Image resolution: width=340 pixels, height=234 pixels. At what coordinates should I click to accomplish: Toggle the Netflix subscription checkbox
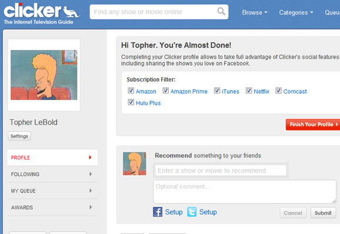(x=249, y=91)
